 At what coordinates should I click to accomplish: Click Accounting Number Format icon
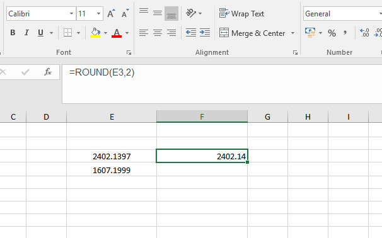click(x=310, y=33)
